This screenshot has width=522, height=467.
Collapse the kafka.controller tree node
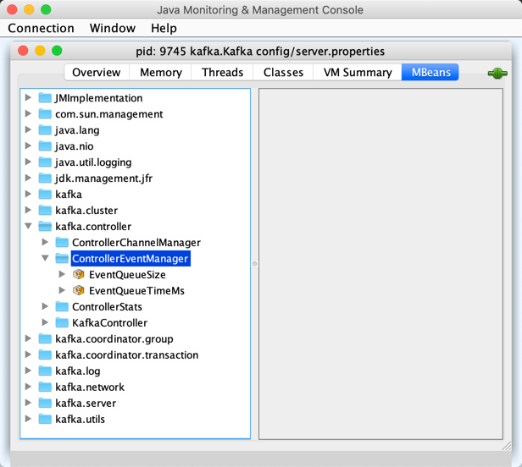point(29,227)
